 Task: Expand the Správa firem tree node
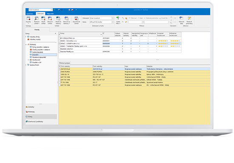[x=26, y=65]
